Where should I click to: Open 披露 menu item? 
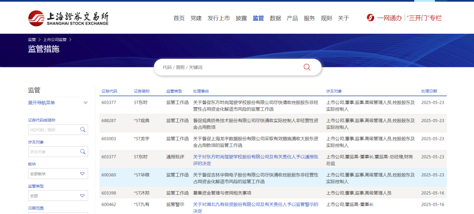point(241,18)
